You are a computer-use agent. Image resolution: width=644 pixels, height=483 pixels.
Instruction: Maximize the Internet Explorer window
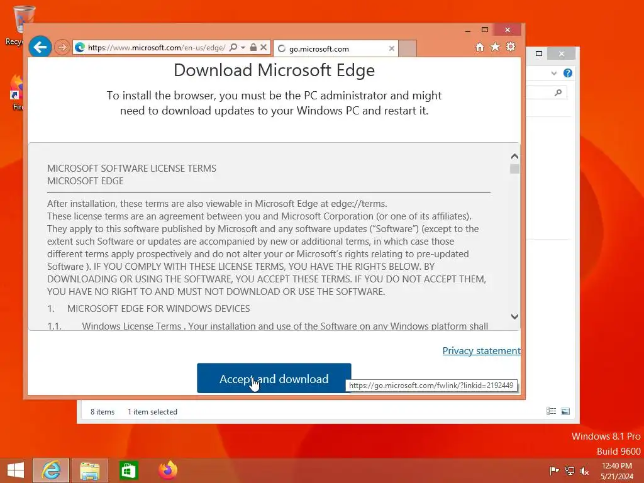pos(485,30)
